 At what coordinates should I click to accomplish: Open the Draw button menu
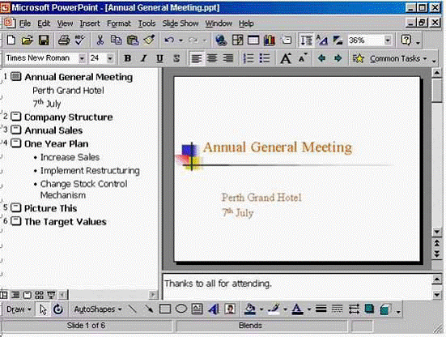coord(19,309)
